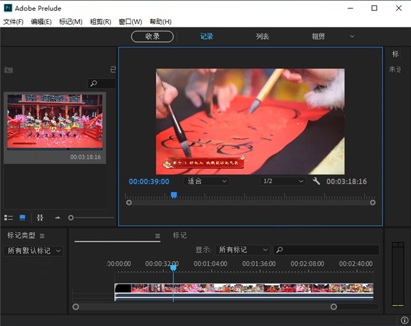Expand the workspace overflow chevron

coord(352,36)
